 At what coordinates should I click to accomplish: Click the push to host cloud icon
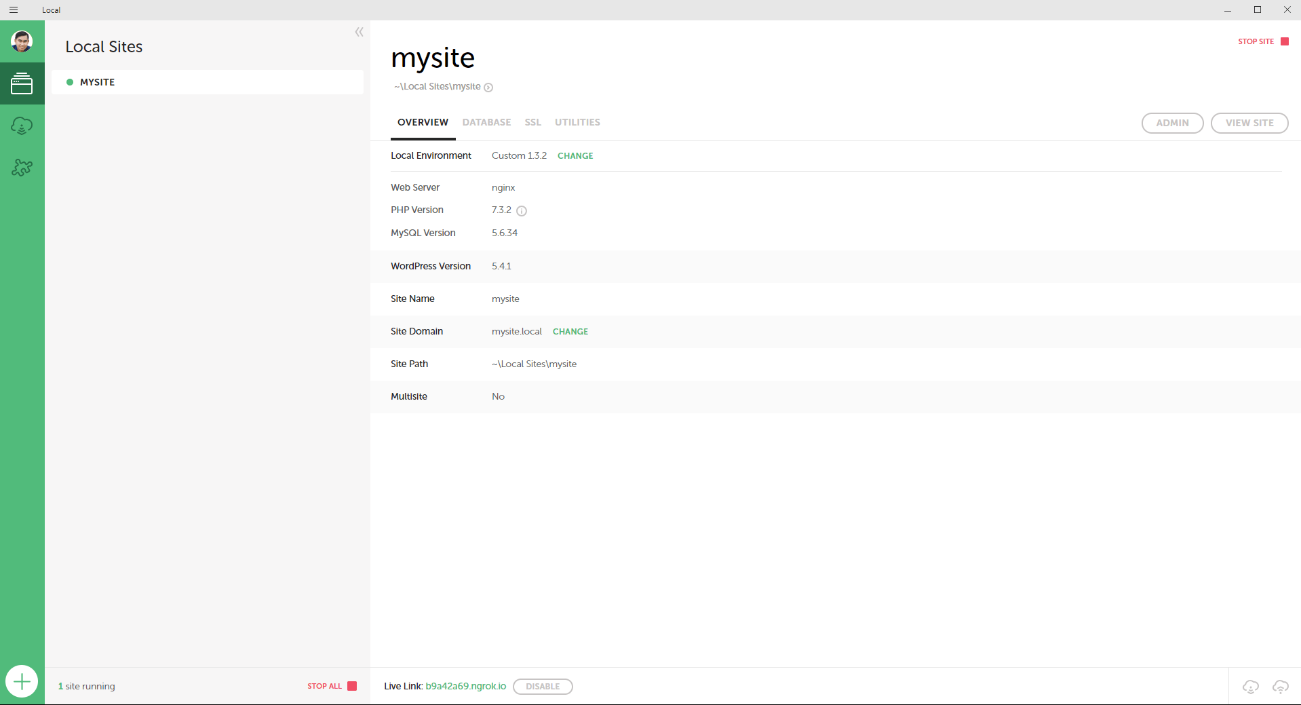pos(1281,687)
